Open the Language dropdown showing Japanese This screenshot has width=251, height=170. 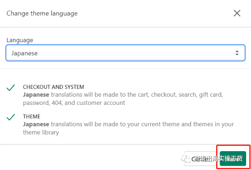click(x=125, y=53)
